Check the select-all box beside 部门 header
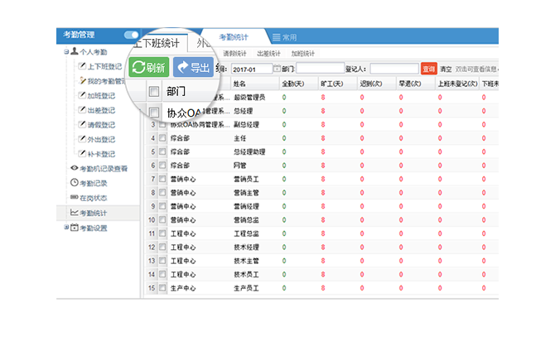 coord(153,91)
